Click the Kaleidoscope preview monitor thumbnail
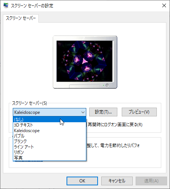 (x=85, y=62)
